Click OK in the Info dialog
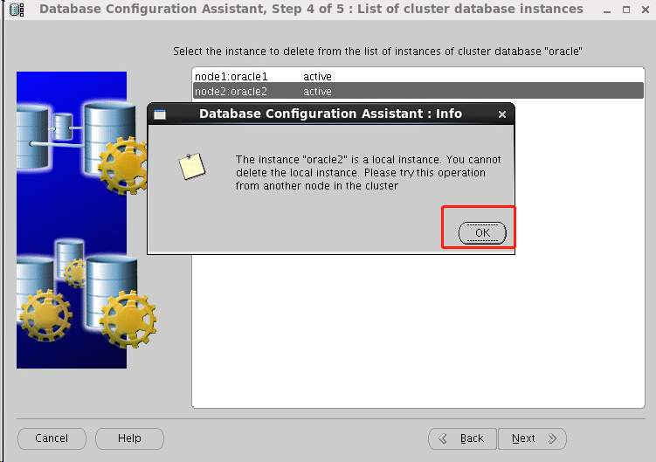 point(482,232)
